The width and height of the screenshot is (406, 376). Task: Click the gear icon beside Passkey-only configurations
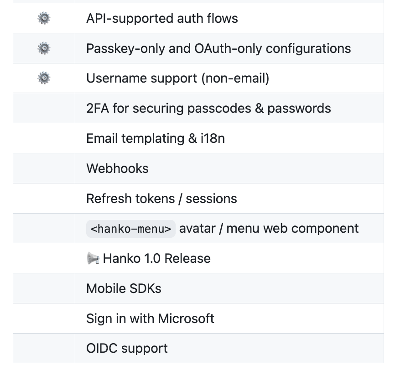coord(44,48)
